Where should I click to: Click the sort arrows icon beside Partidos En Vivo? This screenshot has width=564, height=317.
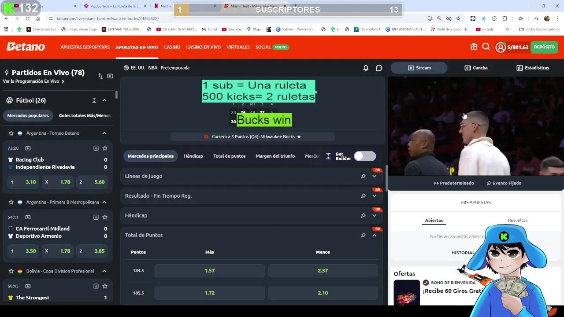click(100, 76)
